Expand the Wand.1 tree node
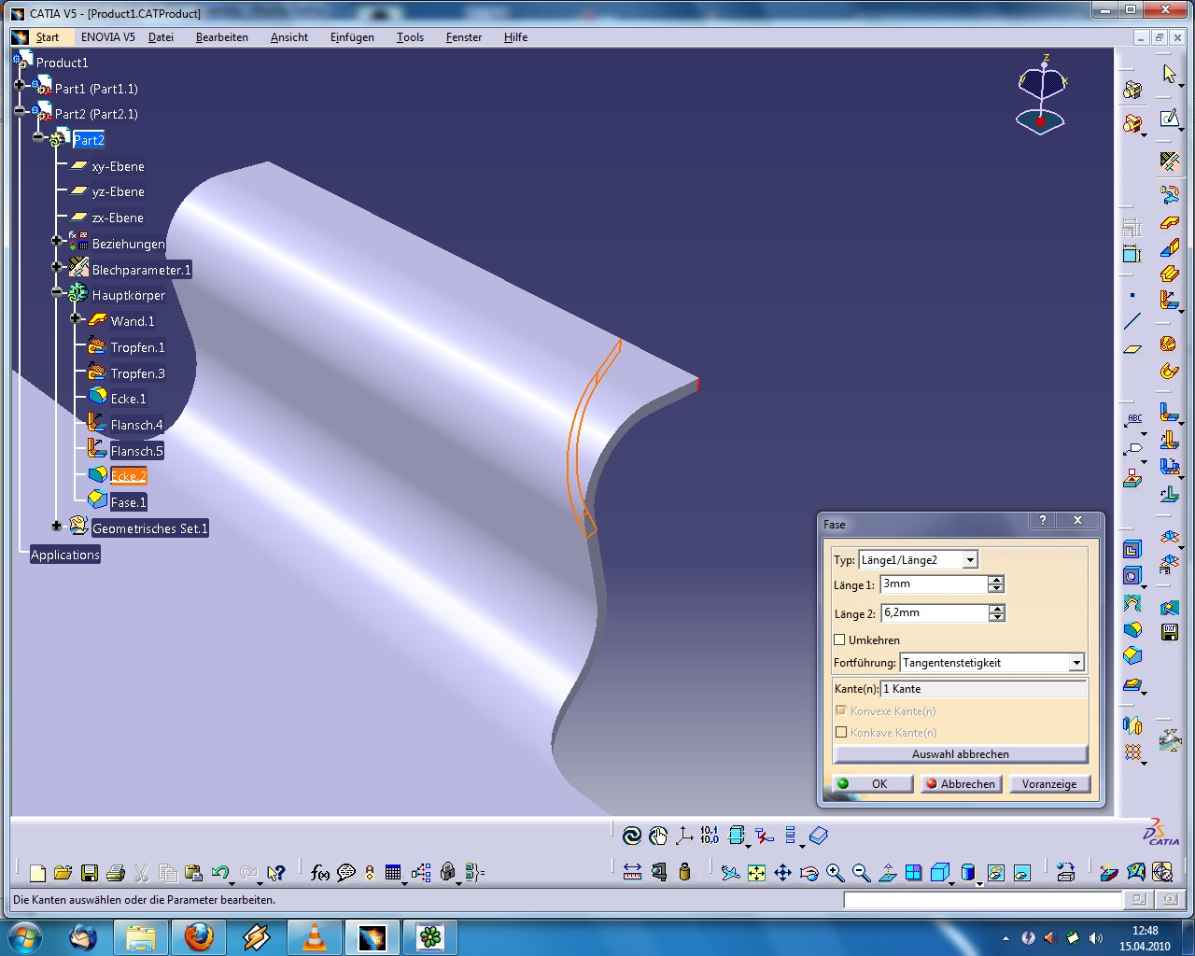 pos(76,318)
